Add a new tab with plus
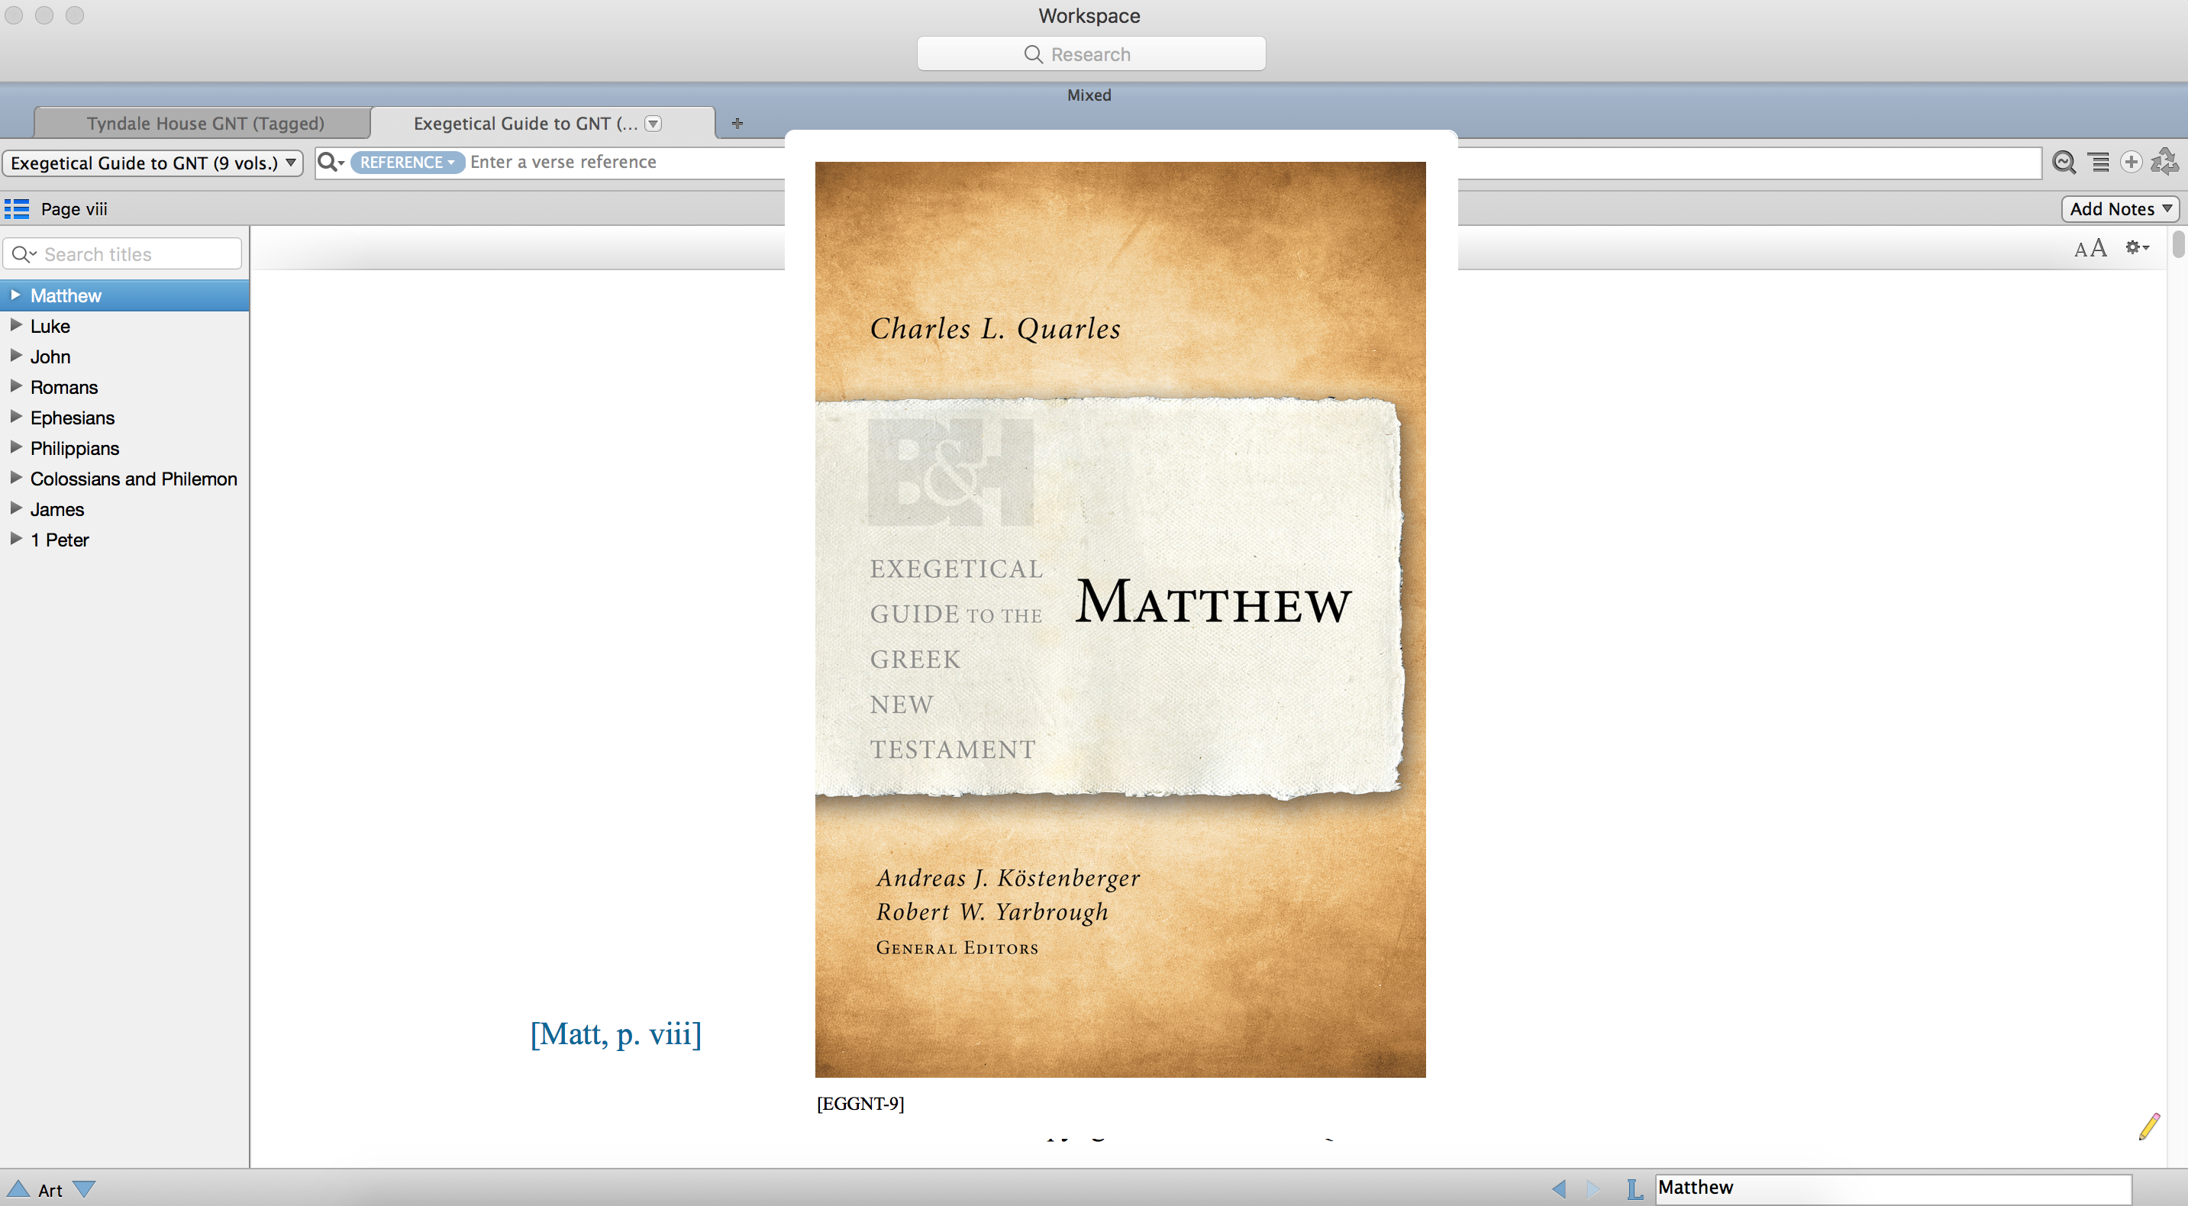2188x1206 pixels. (x=737, y=123)
